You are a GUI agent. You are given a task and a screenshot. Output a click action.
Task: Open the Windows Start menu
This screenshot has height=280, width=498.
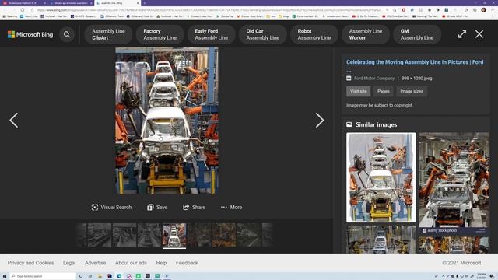(5, 276)
